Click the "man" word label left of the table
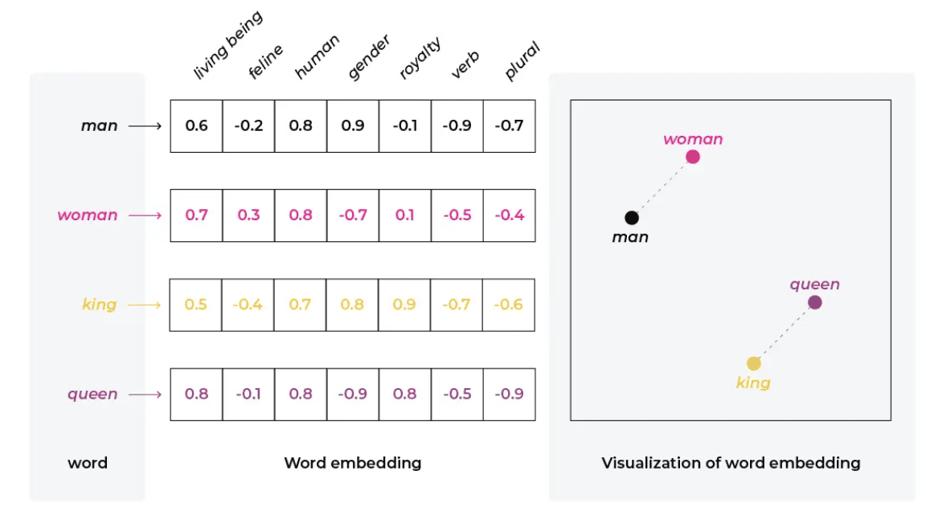This screenshot has width=926, height=516. [x=99, y=125]
